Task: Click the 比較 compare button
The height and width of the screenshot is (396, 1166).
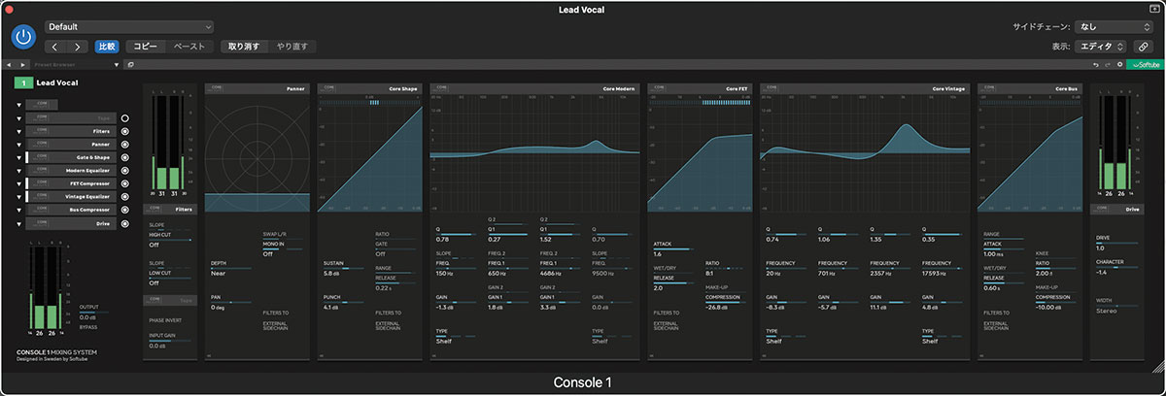Action: point(107,47)
